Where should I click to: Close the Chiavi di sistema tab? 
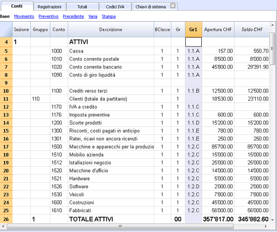(173, 6)
